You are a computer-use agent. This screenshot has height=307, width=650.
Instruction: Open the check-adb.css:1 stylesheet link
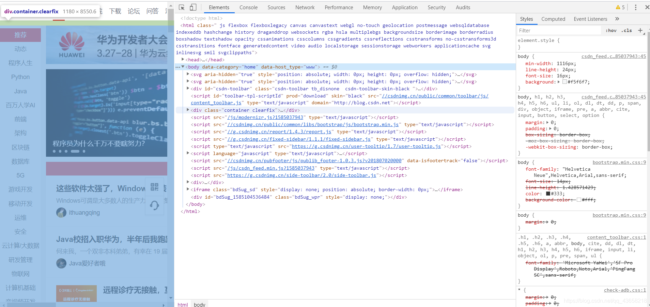pos(625,290)
